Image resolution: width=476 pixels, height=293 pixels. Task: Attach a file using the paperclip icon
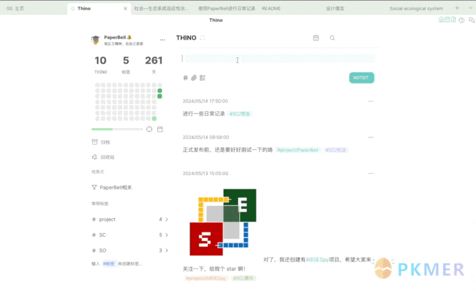[x=194, y=78]
